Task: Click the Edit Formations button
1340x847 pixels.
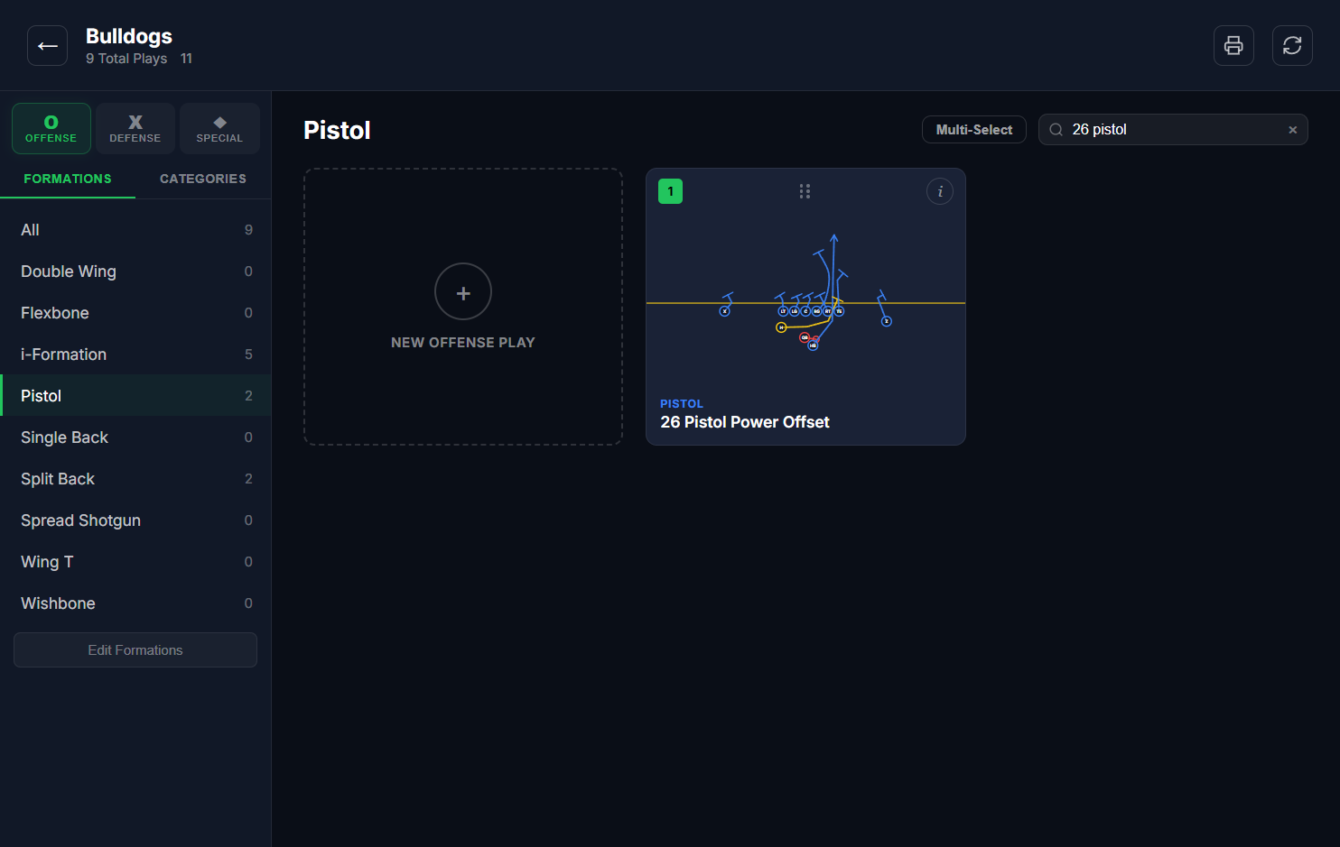Action: point(135,649)
